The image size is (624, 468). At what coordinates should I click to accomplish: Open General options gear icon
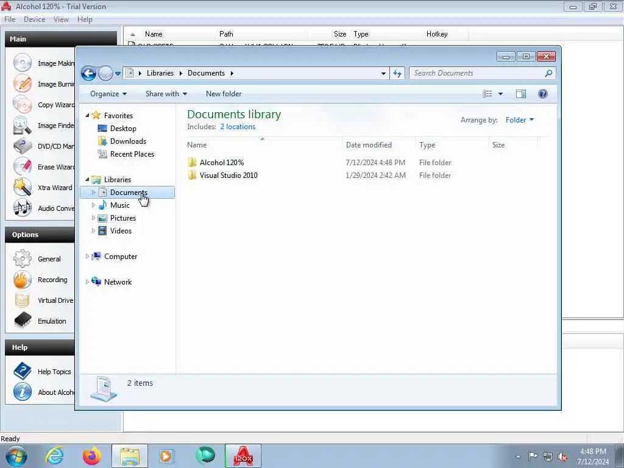(x=23, y=258)
